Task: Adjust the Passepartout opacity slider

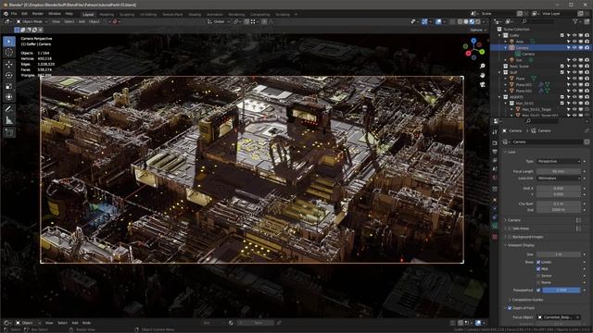Action: tap(561, 290)
